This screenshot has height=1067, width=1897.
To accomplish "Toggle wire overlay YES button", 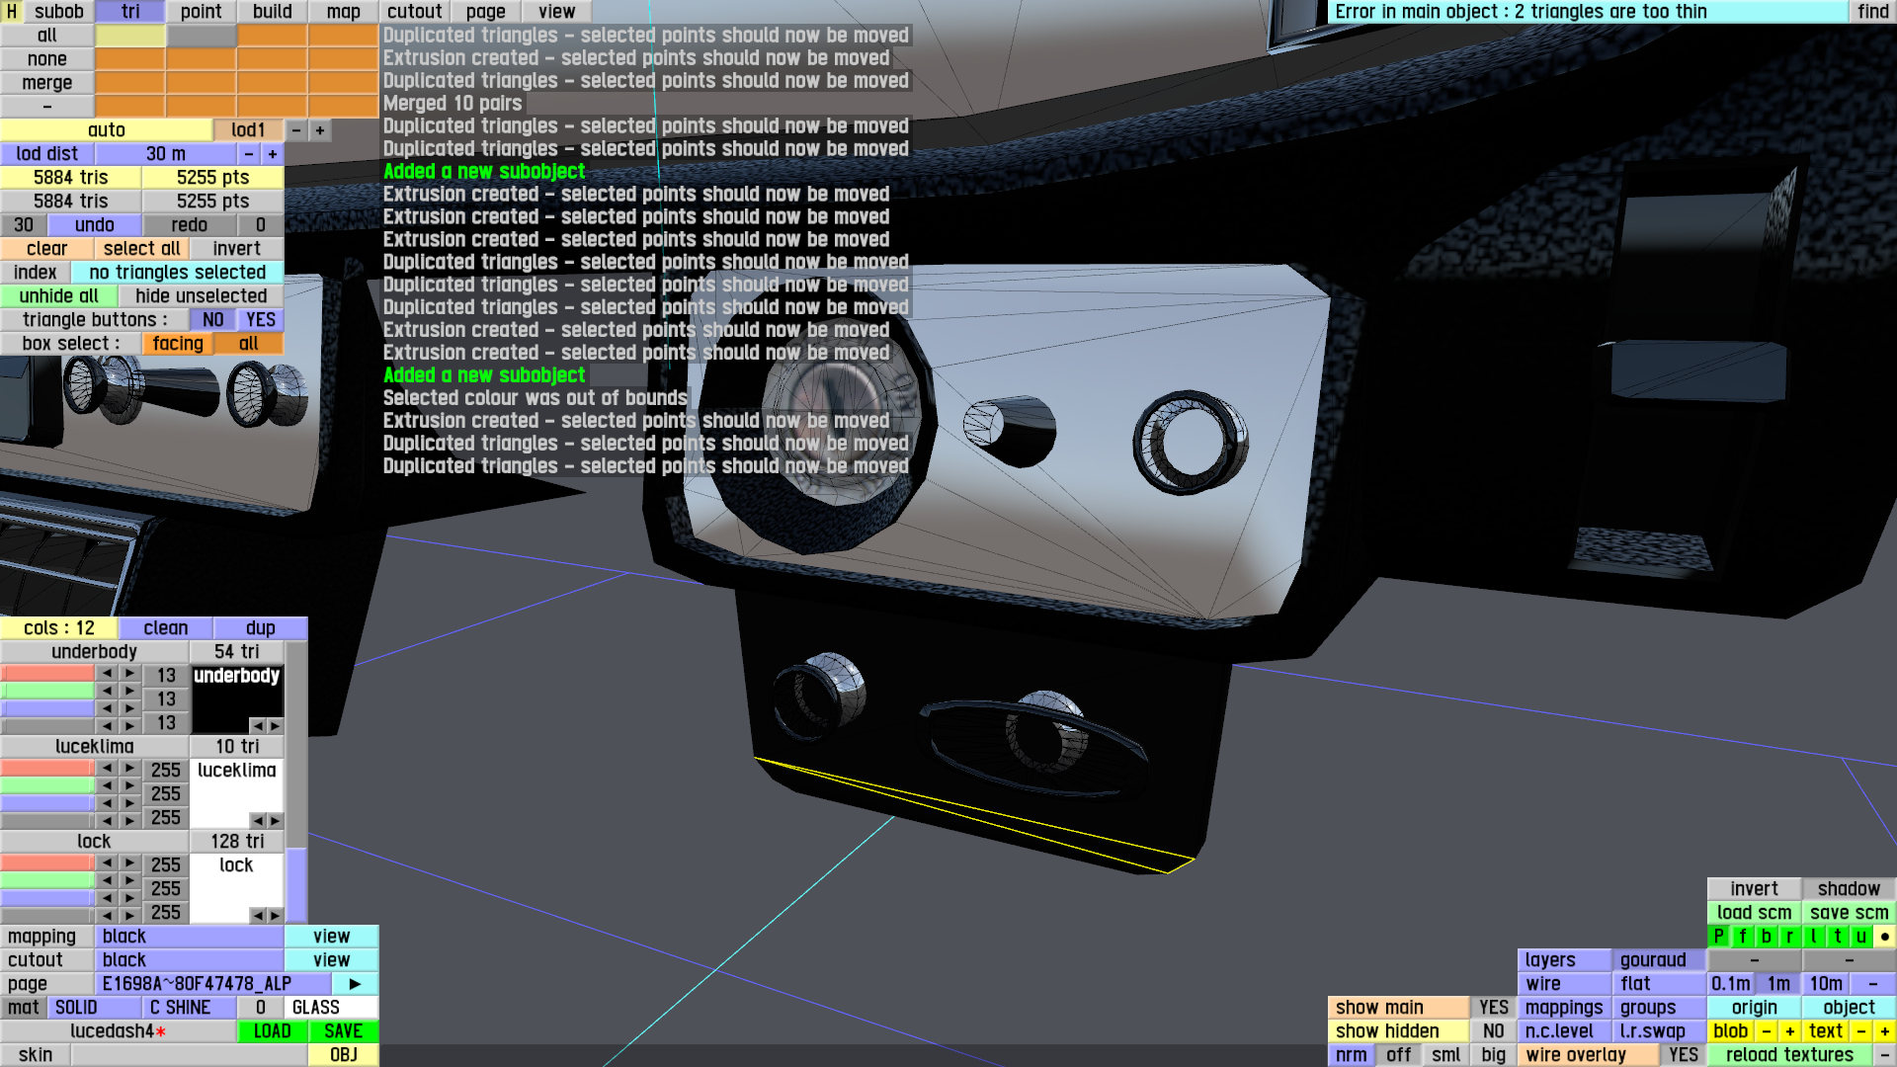I will (x=1683, y=1055).
